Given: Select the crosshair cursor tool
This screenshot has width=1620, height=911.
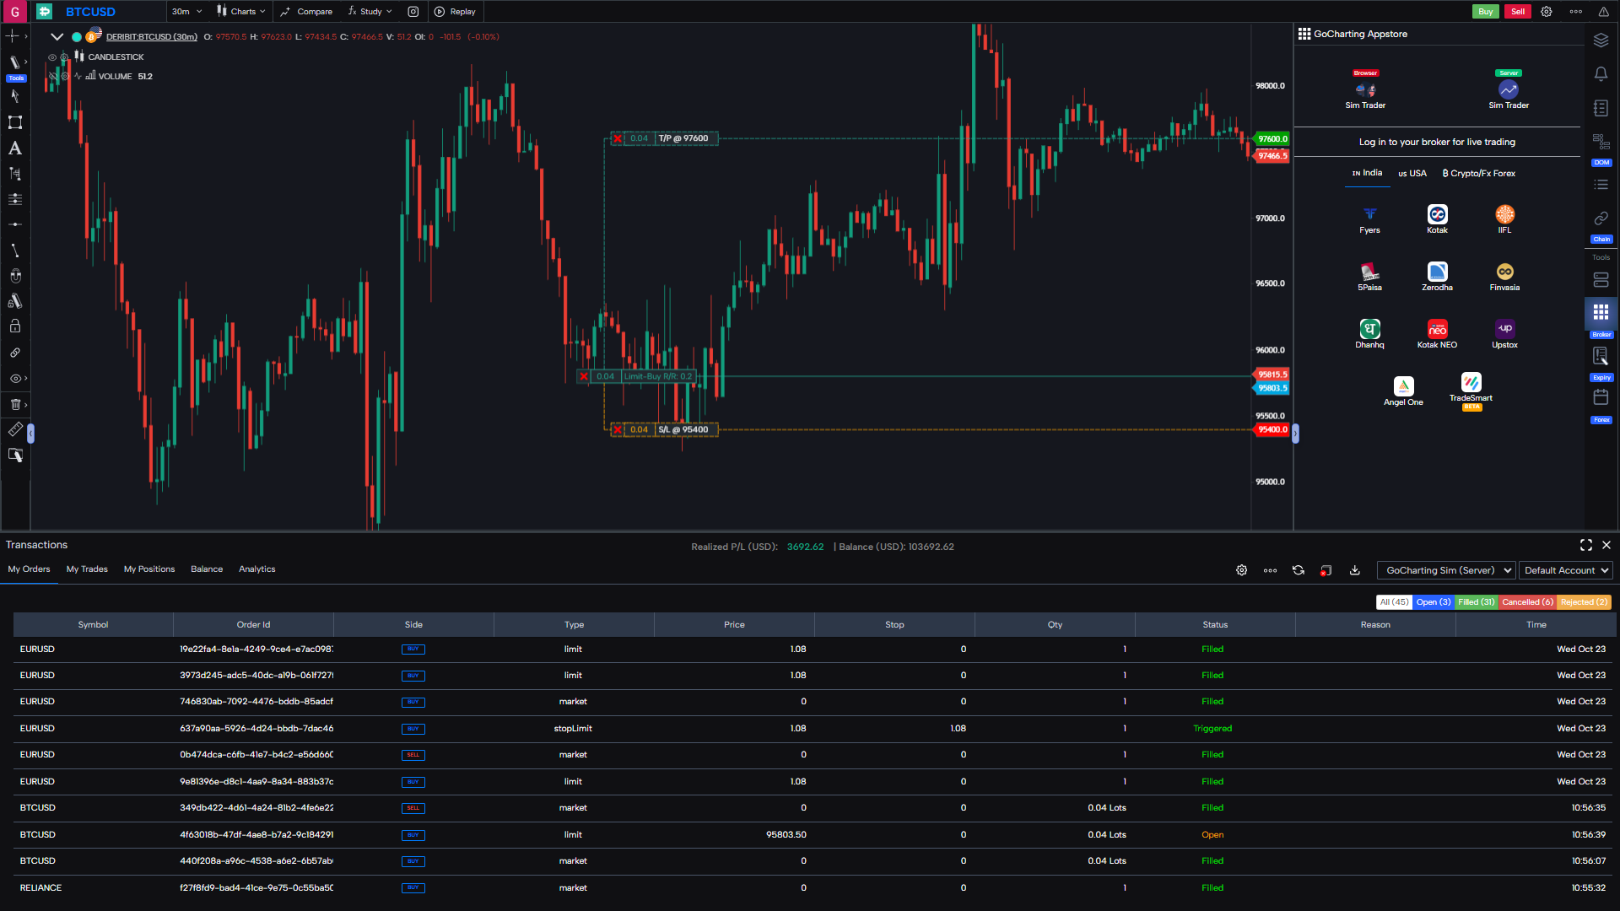Looking at the screenshot, I should (x=12, y=36).
